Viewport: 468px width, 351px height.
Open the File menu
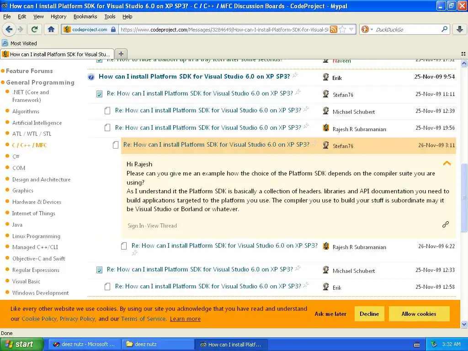7,16
